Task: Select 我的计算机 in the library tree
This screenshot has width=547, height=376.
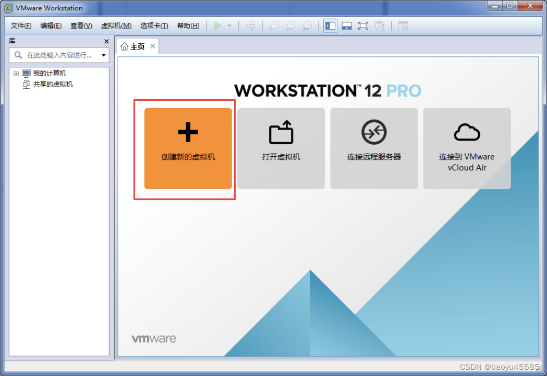Action: tap(50, 73)
